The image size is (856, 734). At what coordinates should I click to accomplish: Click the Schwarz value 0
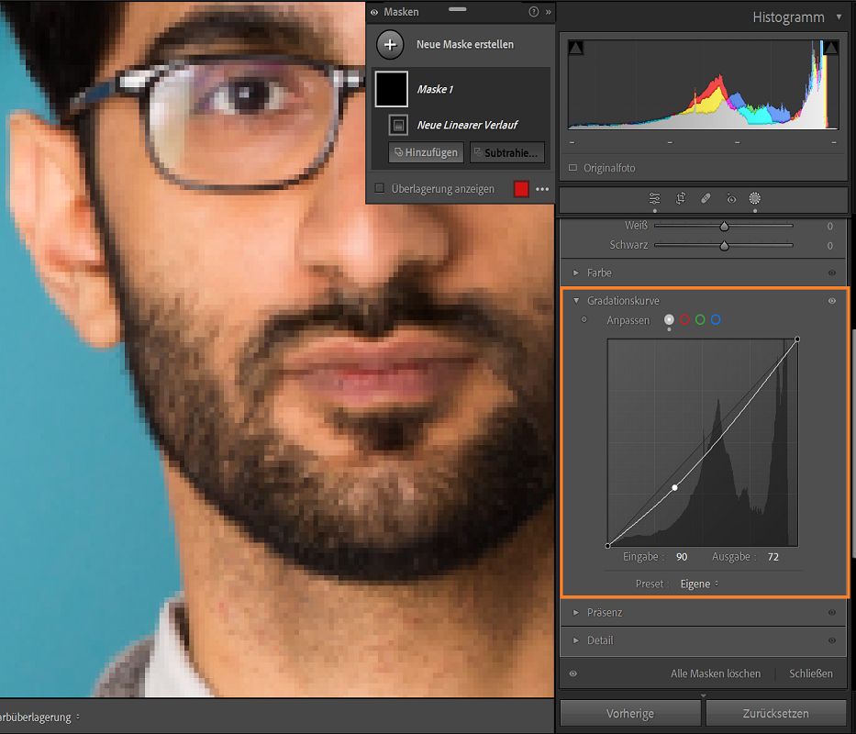pyautogui.click(x=829, y=246)
